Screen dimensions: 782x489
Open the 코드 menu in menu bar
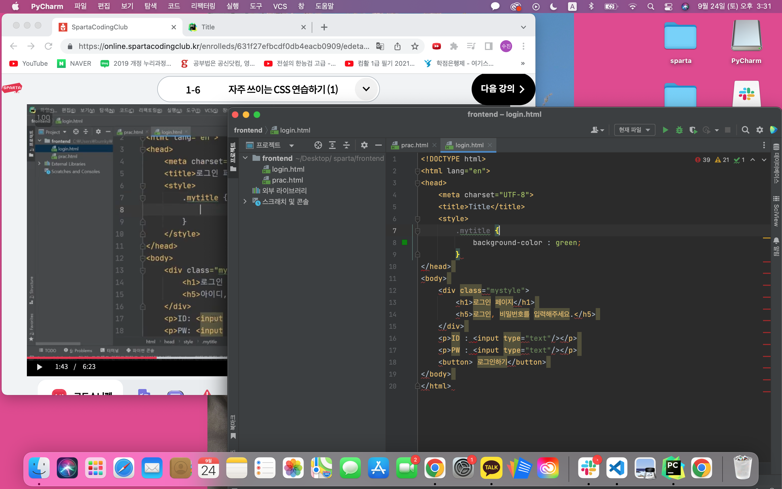coord(174,6)
